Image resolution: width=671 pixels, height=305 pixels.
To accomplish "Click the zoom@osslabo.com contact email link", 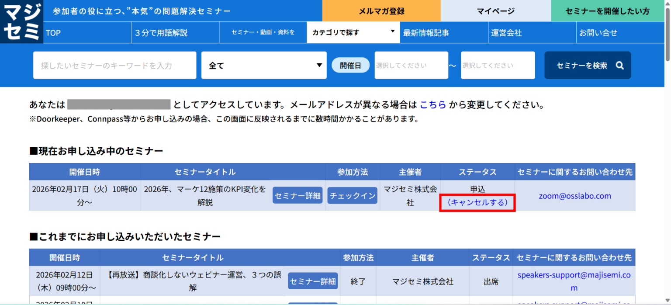I will (x=574, y=196).
